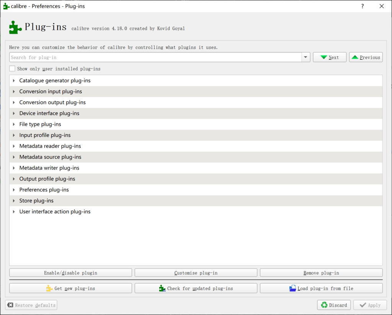Open the plug-in search history dropdown
Screen dimensions: 392x315
click(x=305, y=57)
